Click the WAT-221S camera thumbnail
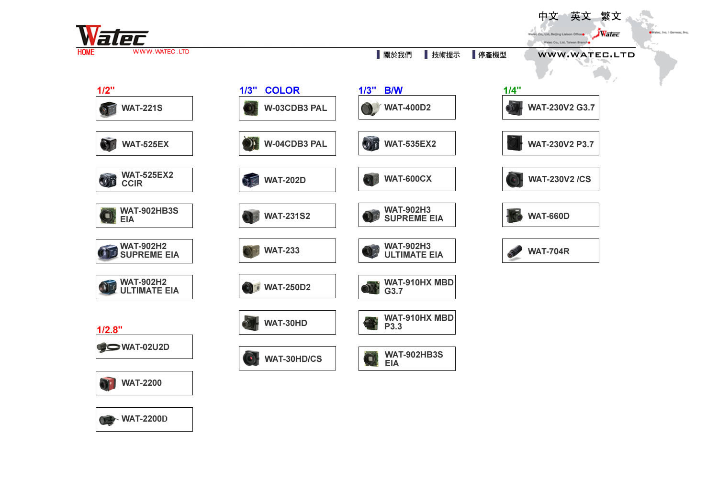 tap(108, 109)
